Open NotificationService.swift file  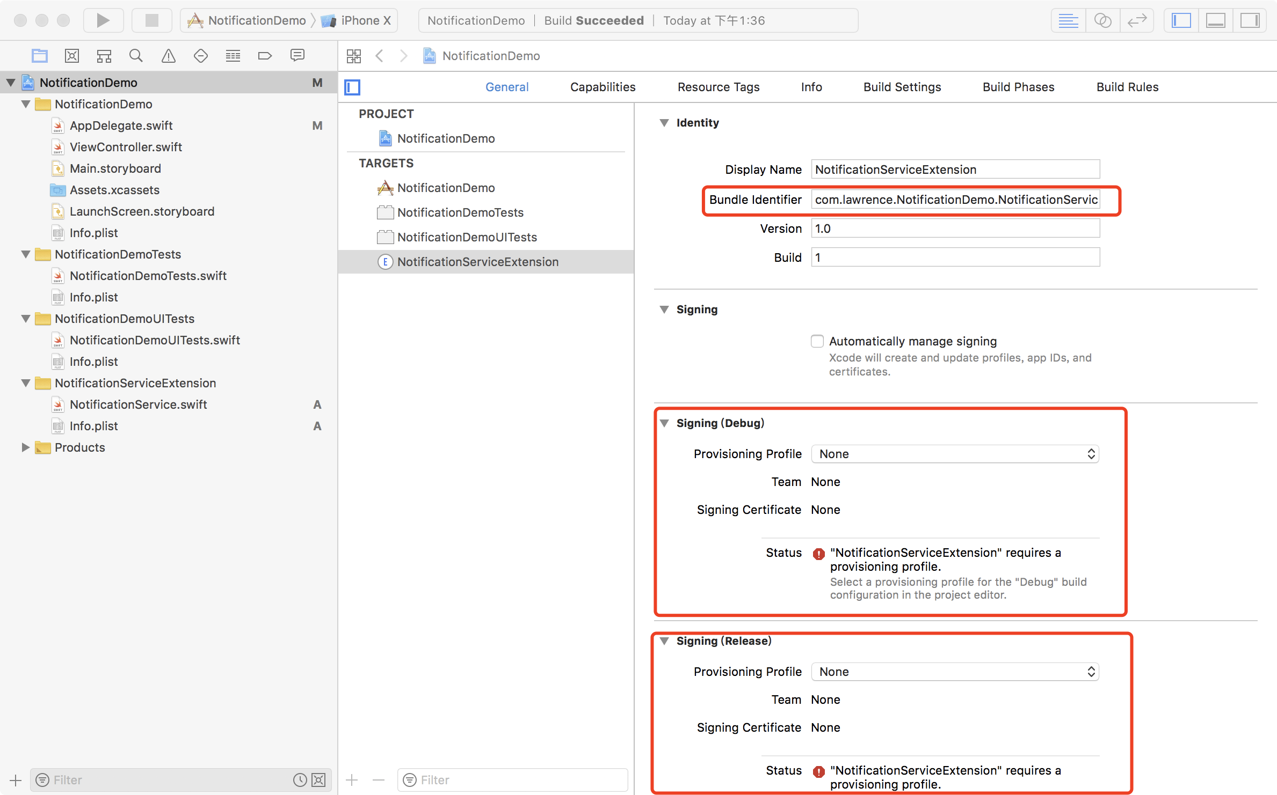pos(138,404)
